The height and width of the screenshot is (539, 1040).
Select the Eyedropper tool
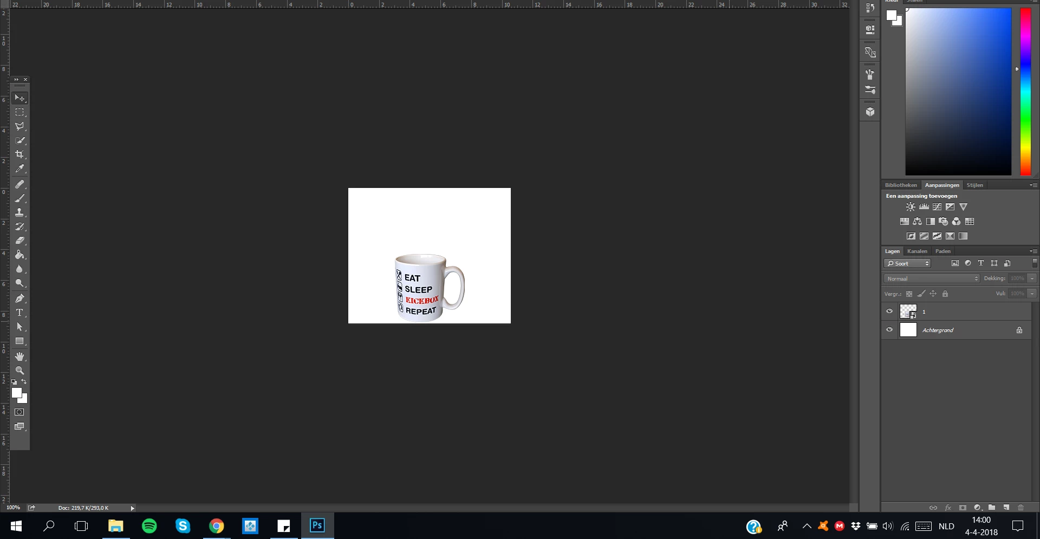[x=19, y=168]
